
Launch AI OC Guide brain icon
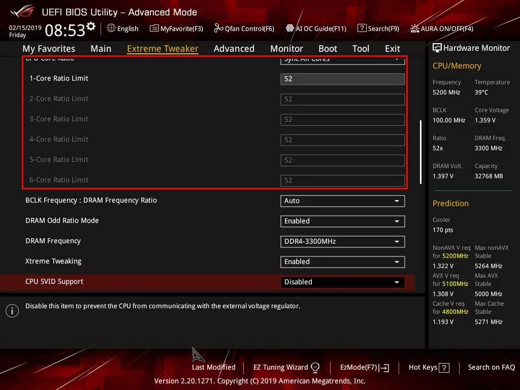[x=289, y=28]
